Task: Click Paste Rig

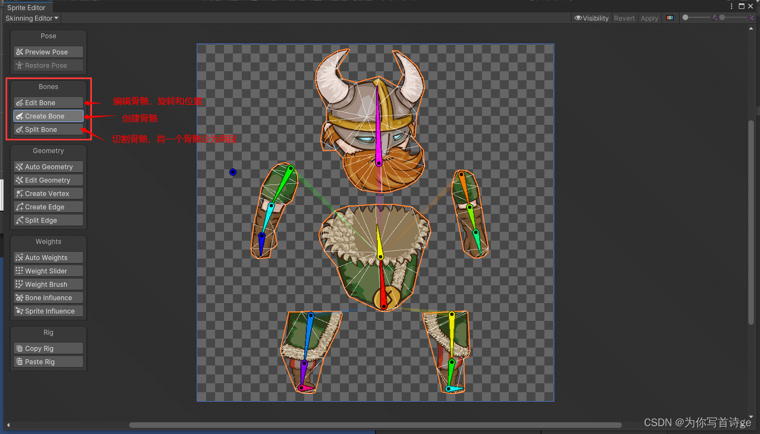Action: pyautogui.click(x=48, y=362)
